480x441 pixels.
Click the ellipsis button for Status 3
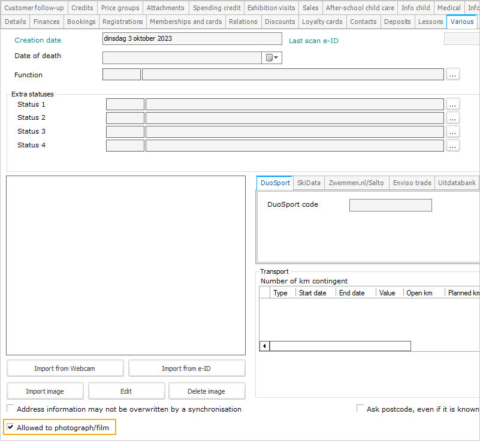pyautogui.click(x=453, y=132)
